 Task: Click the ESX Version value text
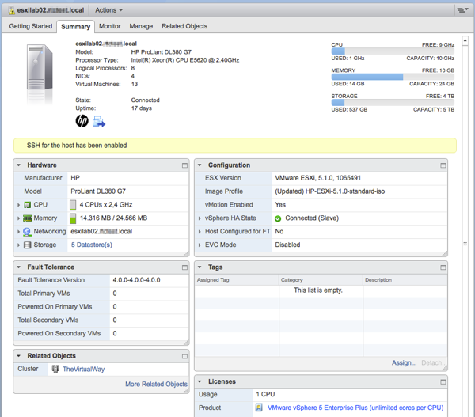pyautogui.click(x=317, y=178)
